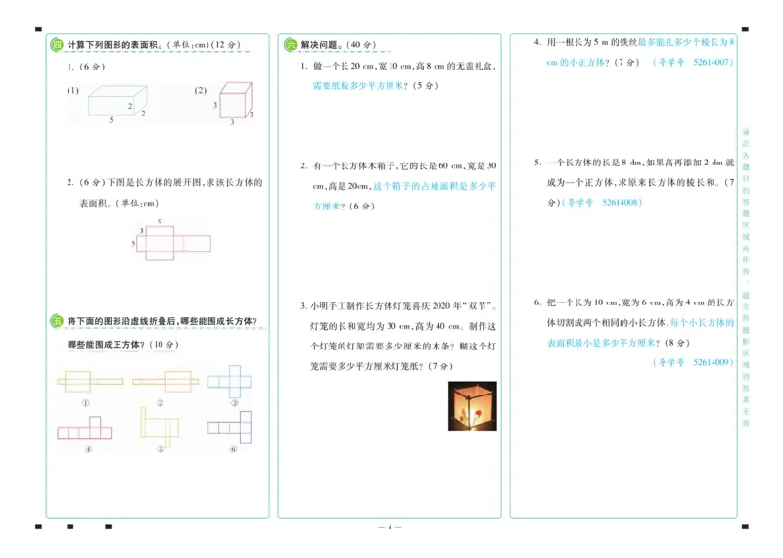Click the lantern photo in problem 3
The height and width of the screenshot is (558, 783).
pyautogui.click(x=473, y=405)
